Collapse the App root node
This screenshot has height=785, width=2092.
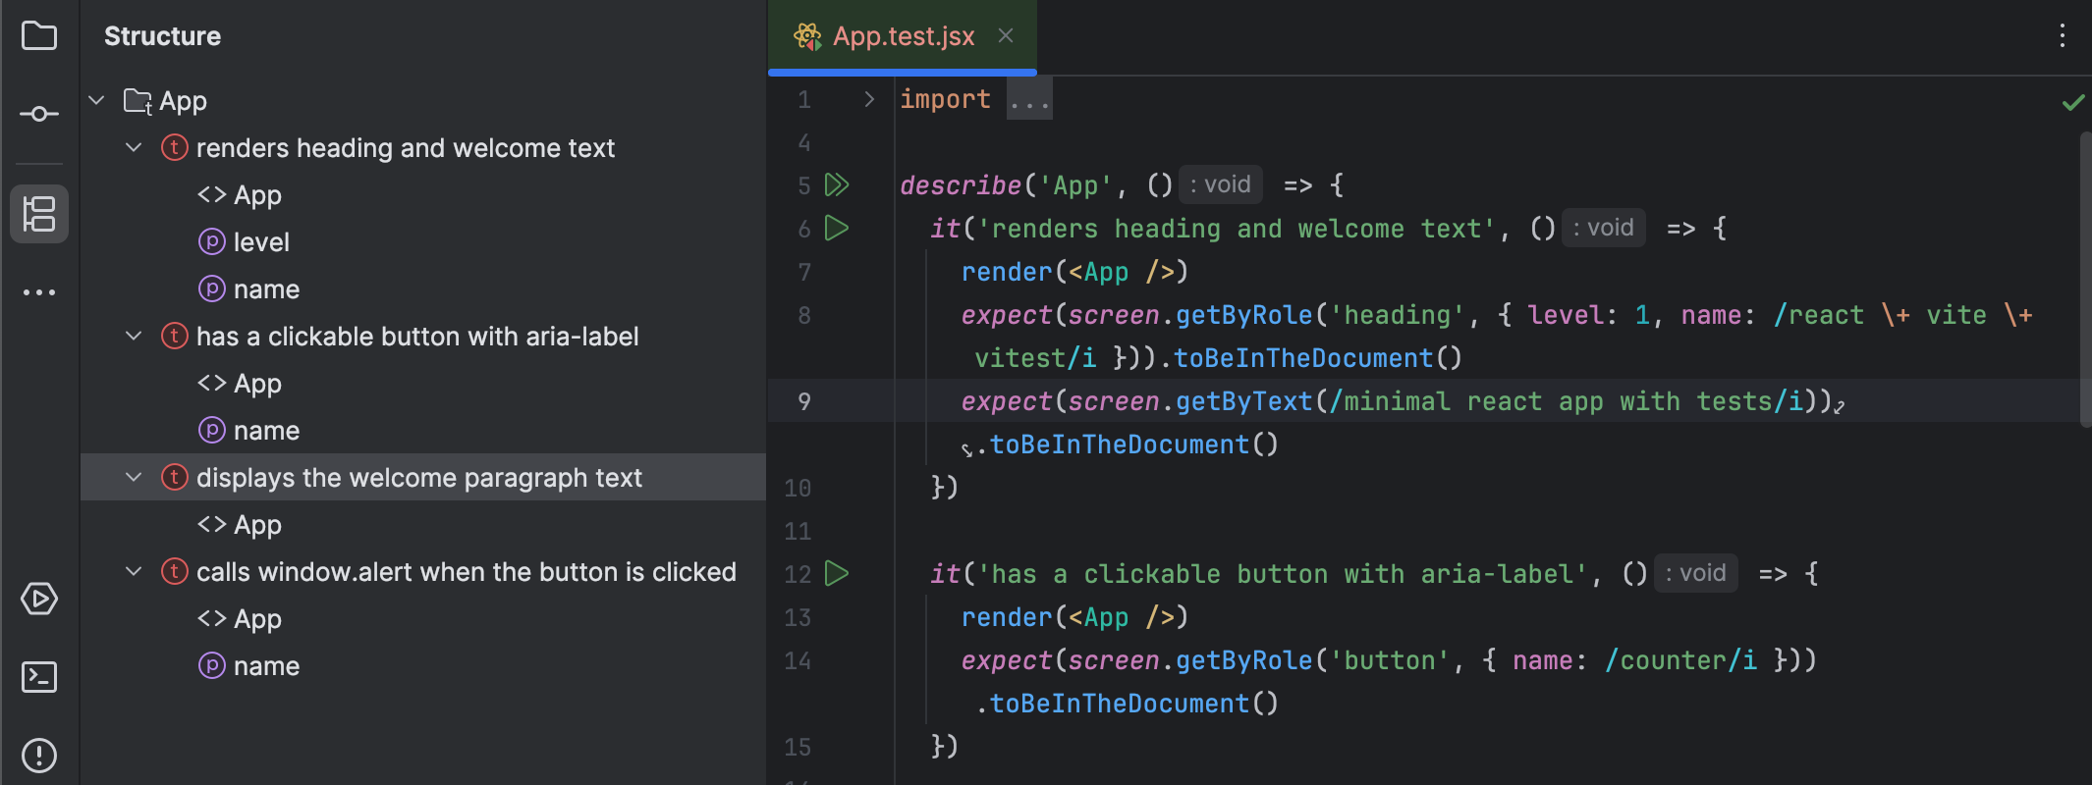[x=96, y=100]
